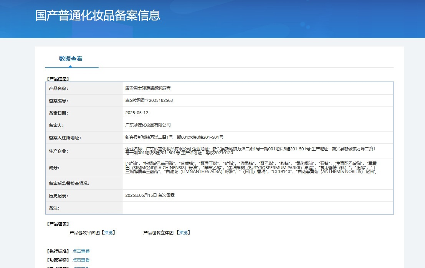
Task: Select history entry 2025年05月15日 首次备案
Action: (150, 195)
